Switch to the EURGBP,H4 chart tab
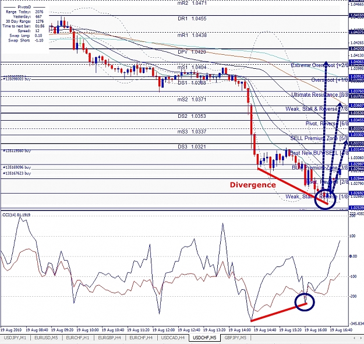This screenshot has height=344, width=364. [109, 338]
